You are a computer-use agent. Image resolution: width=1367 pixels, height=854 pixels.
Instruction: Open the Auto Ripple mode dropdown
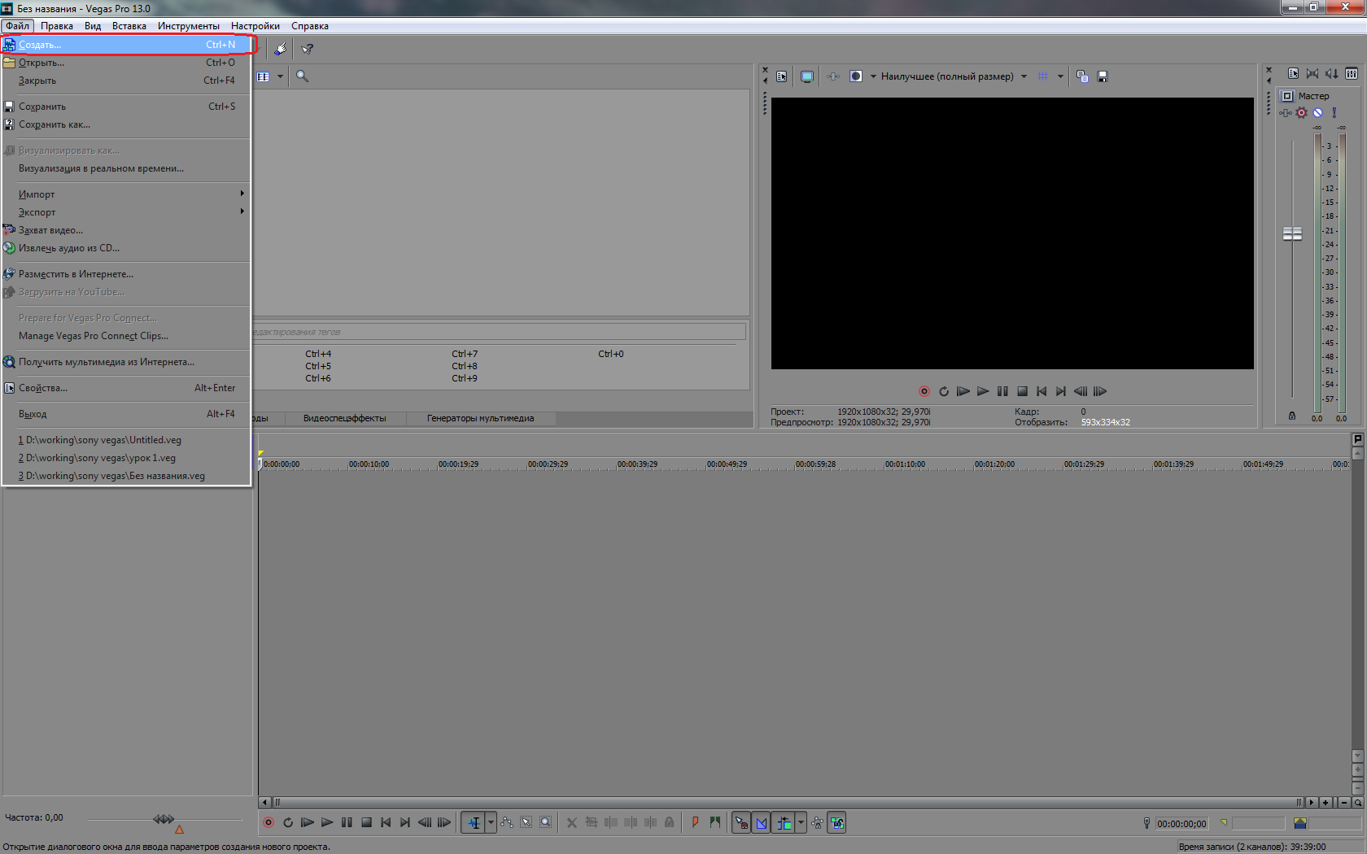801,822
